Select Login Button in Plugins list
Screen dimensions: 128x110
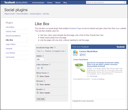click(x=10, y=44)
